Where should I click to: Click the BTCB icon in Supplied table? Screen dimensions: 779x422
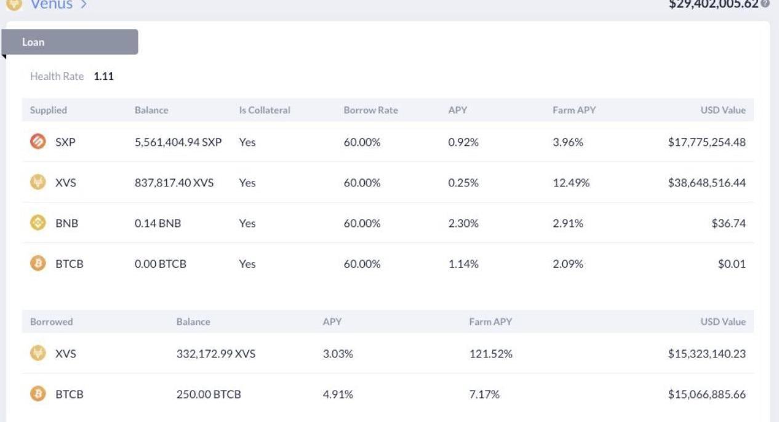(x=38, y=264)
